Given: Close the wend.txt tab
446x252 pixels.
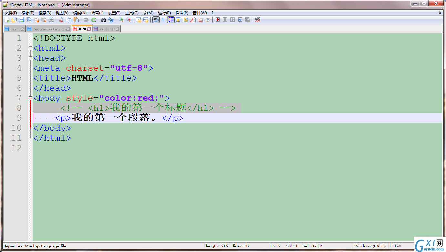Looking at the screenshot, I should click(117, 29).
